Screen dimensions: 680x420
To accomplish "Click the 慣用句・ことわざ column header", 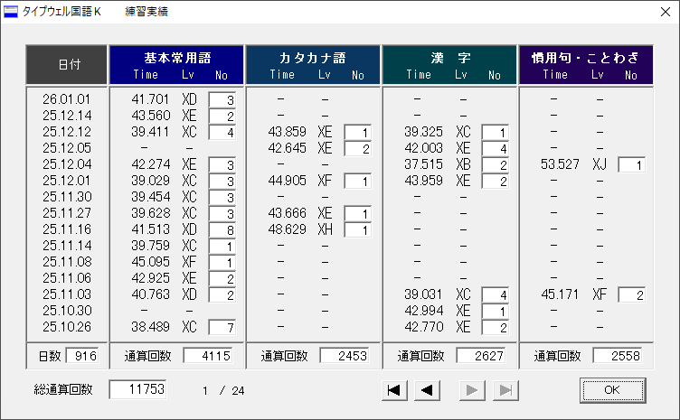I will (x=586, y=64).
